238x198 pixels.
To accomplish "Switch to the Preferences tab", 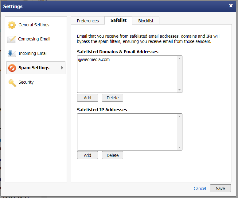I will click(x=88, y=21).
